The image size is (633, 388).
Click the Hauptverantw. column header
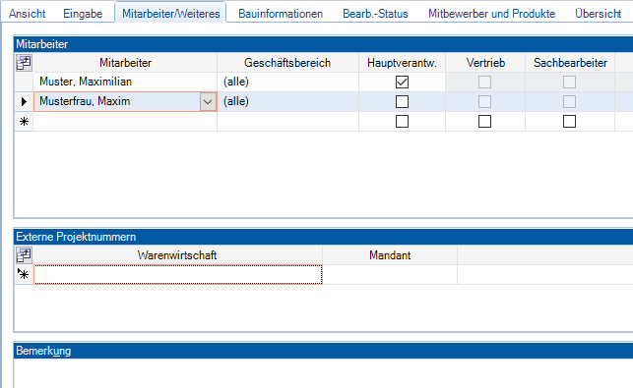click(x=402, y=63)
